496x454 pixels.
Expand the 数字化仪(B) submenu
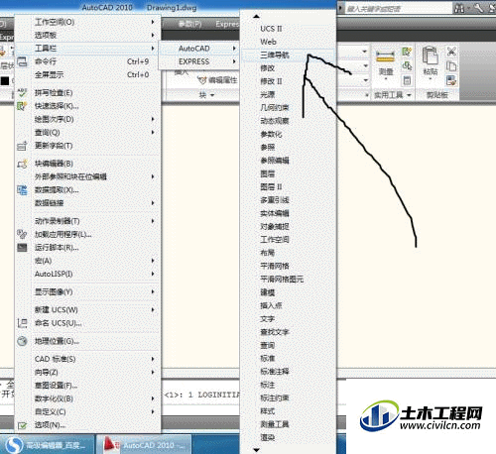(x=88, y=398)
